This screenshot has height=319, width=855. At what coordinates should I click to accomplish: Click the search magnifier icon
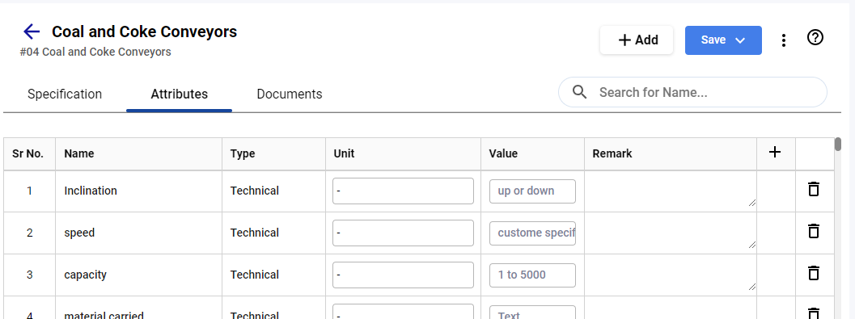tap(580, 92)
